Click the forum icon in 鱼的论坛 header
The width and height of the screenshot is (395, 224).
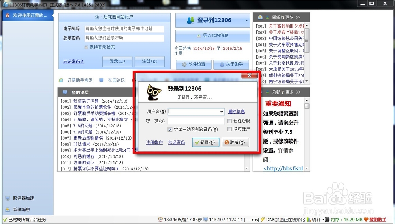pyautogui.click(x=65, y=92)
